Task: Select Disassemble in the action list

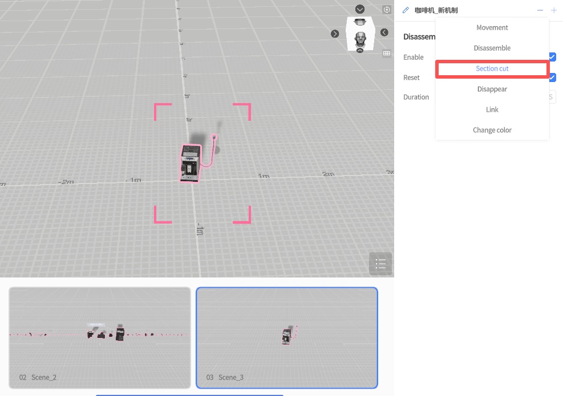Action: coord(492,48)
